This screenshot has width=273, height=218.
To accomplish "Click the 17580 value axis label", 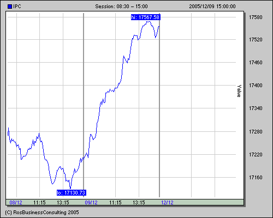I will click(x=256, y=17).
